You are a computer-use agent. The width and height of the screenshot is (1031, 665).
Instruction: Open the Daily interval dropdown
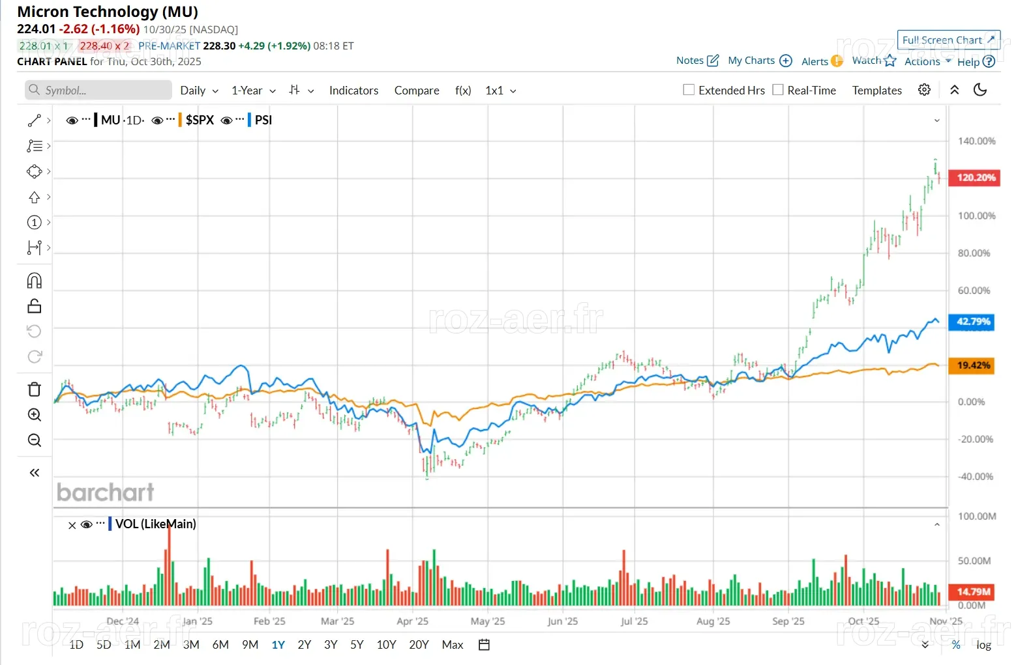point(199,91)
